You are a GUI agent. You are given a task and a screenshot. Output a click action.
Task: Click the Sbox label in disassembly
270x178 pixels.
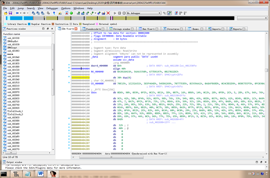point(94,93)
